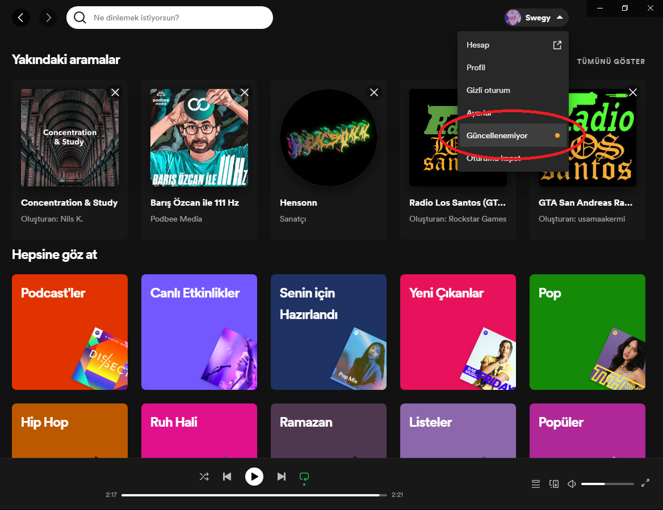Open the Ramazan category tile
Viewport: 663px width, 510px height.
(329, 431)
